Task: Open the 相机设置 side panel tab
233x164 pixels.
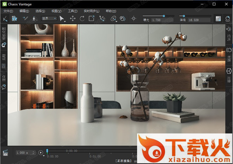Action: pos(4,33)
